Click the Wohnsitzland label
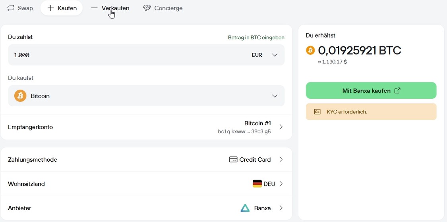 (x=26, y=184)
